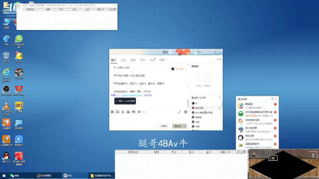Screen dimensions: 319x179
Task: Open the Recycle Bin desktop icon
Action: pyautogui.click(x=6, y=57)
